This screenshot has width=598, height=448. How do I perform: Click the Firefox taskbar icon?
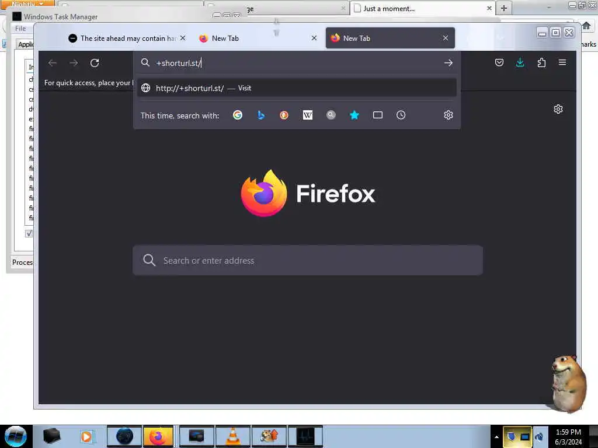tap(158, 436)
